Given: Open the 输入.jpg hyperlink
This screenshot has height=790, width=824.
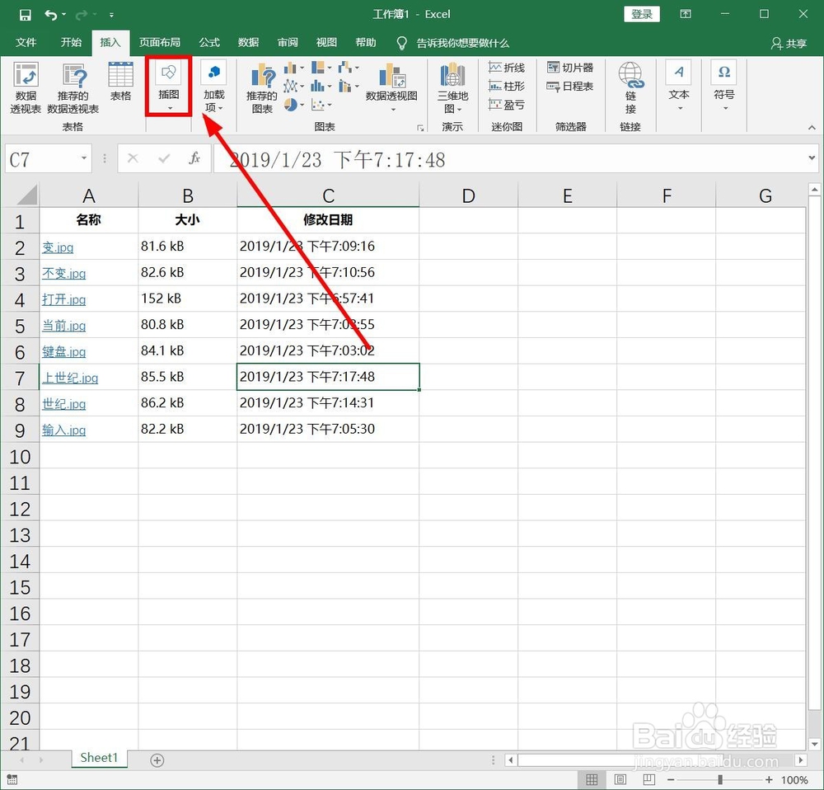Looking at the screenshot, I should pos(64,430).
